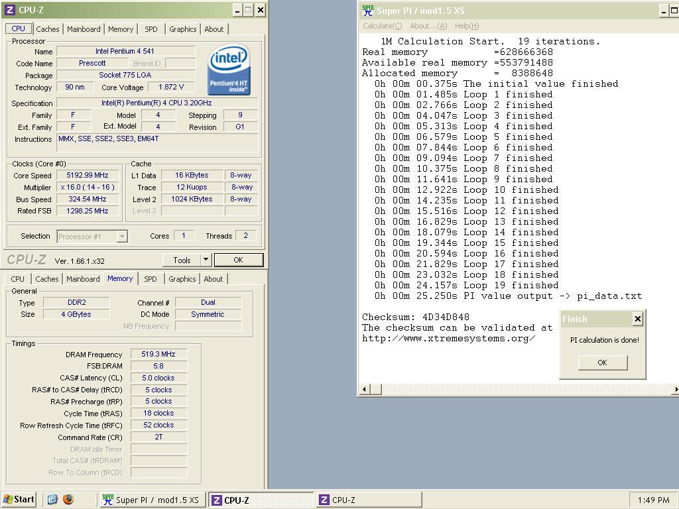Click the Intel Pentium 4 HT logo
Image resolution: width=679 pixels, height=509 pixels.
tap(229, 69)
